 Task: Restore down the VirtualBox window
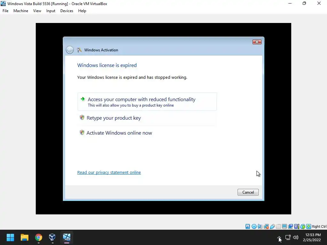304,3
